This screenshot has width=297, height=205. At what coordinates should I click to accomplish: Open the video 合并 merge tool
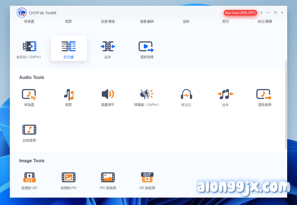coord(108,49)
